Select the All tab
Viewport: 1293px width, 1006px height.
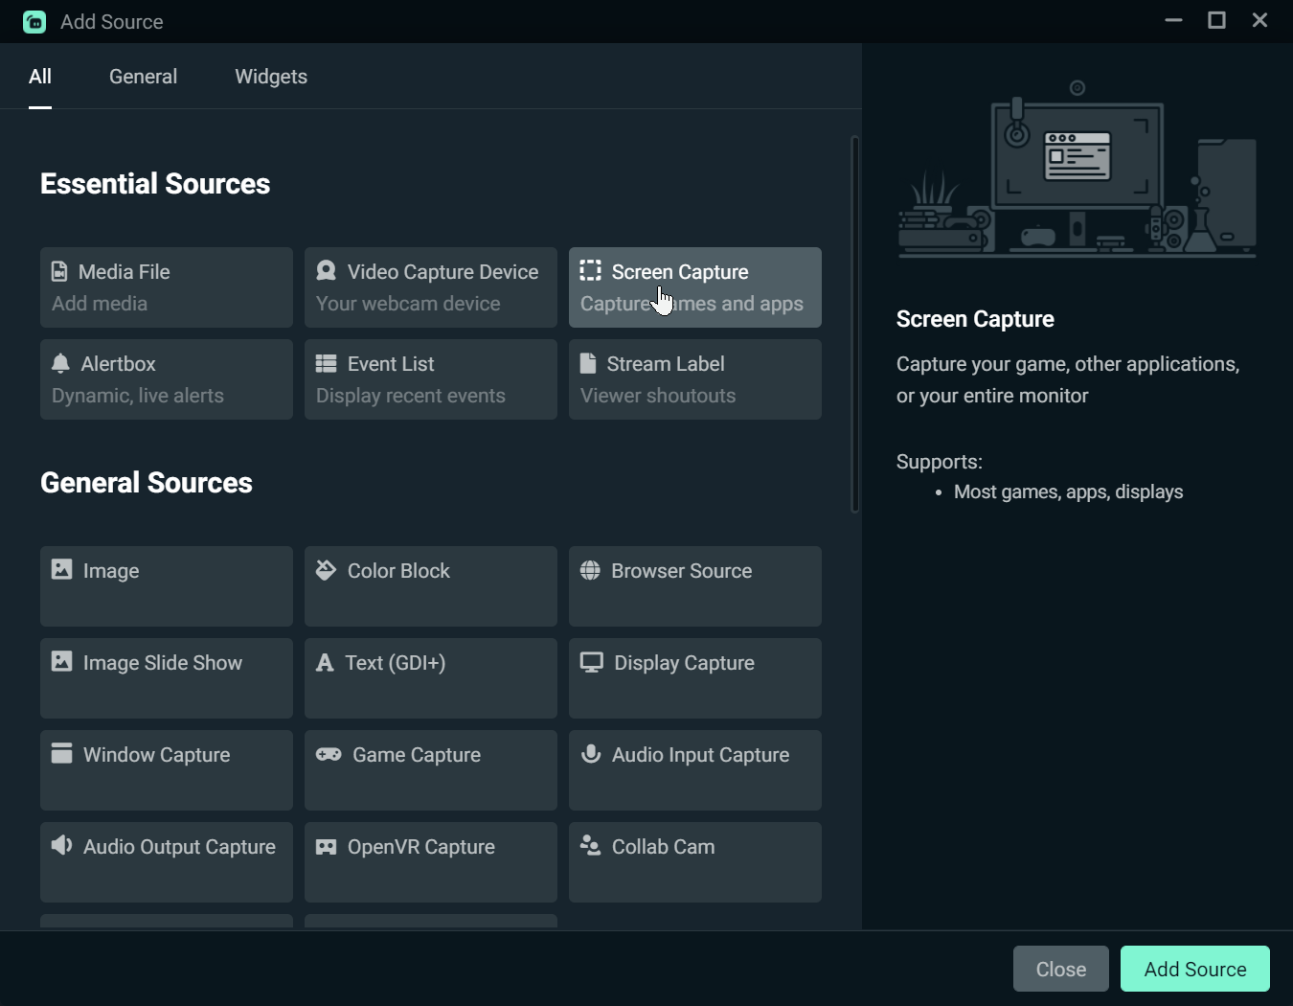(x=40, y=77)
